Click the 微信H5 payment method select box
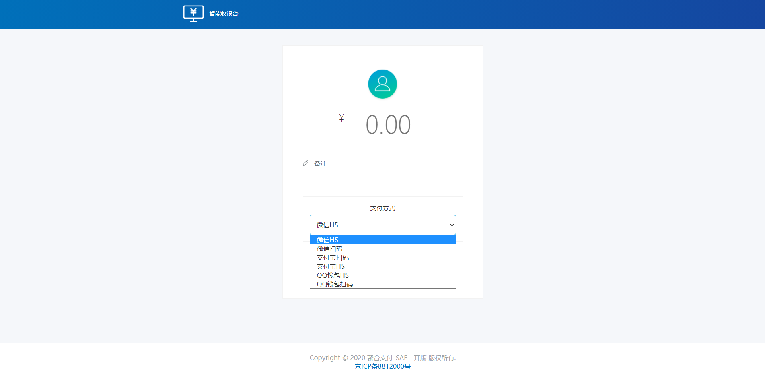 click(x=378, y=225)
